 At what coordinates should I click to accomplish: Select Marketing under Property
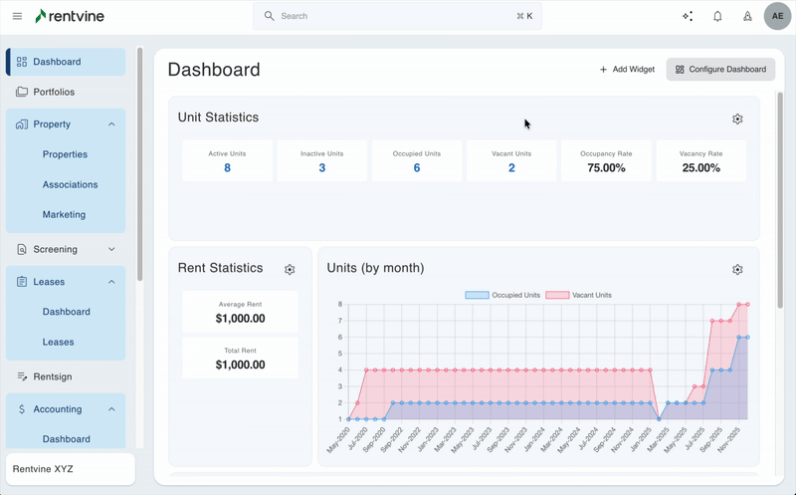pos(64,214)
